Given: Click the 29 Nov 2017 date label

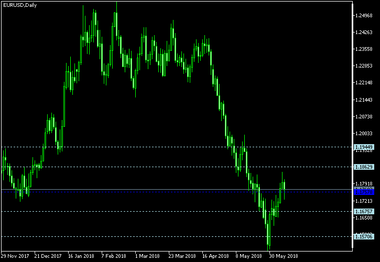Looking at the screenshot, I should coord(15,256).
